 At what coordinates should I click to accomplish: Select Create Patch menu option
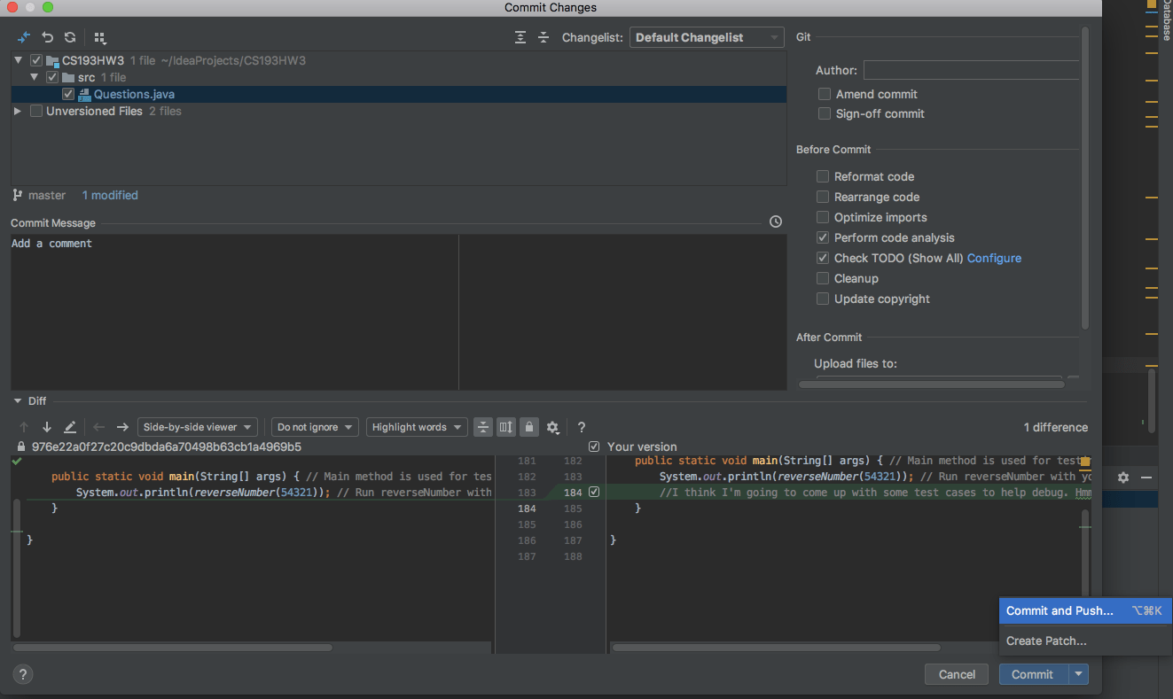(x=1046, y=641)
